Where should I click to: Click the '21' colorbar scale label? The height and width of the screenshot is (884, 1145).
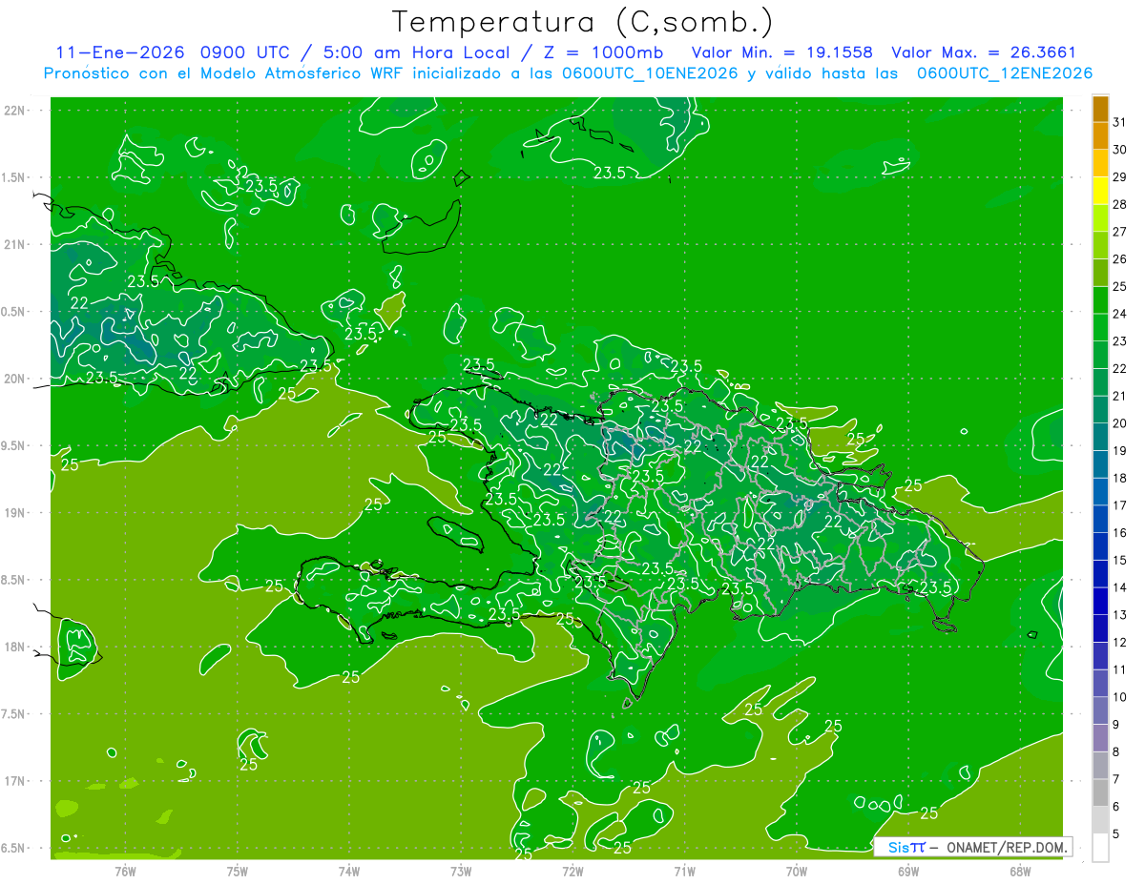(x=1120, y=396)
